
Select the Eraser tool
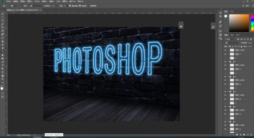(x=3, y=48)
